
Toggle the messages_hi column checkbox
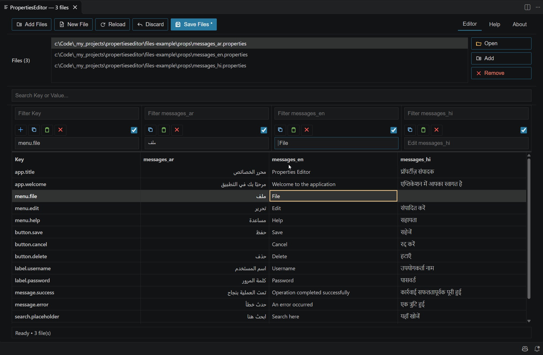point(524,130)
